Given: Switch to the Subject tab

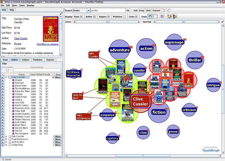Looking at the screenshot, I should coord(26,60).
